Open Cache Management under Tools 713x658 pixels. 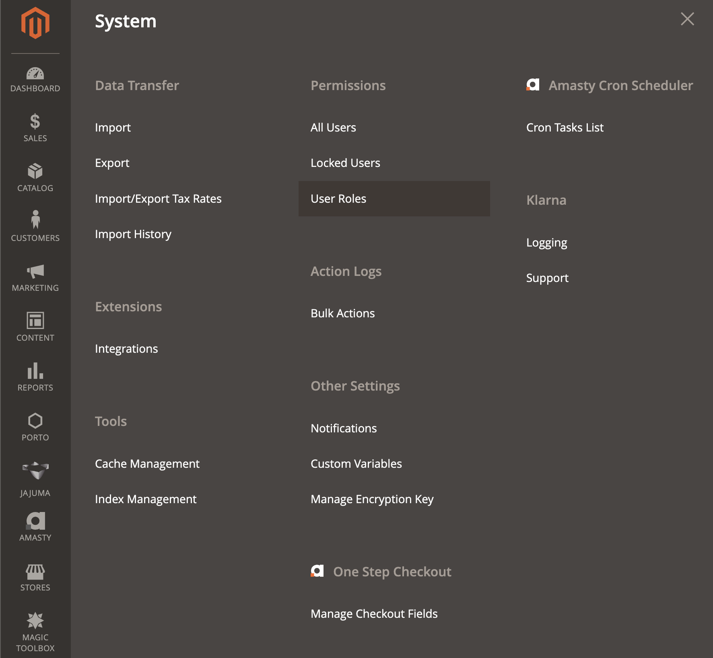tap(147, 464)
